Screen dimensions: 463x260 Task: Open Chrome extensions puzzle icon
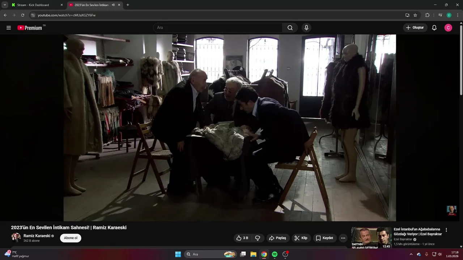click(x=427, y=15)
